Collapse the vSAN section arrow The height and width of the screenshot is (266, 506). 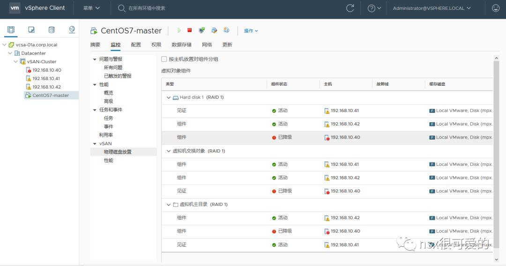pyautogui.click(x=95, y=144)
